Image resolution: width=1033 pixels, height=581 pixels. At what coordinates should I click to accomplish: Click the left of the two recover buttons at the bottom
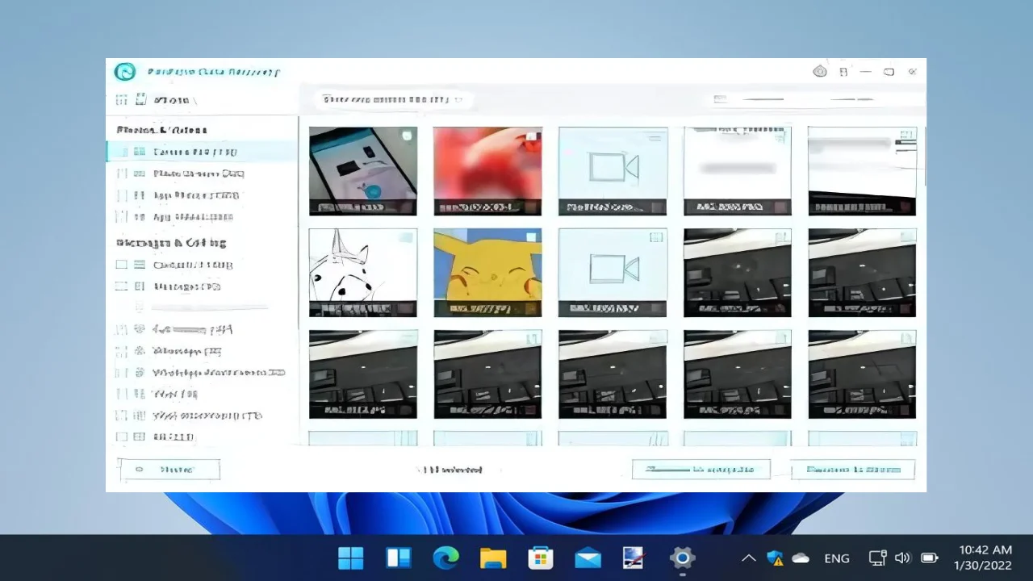pos(701,470)
